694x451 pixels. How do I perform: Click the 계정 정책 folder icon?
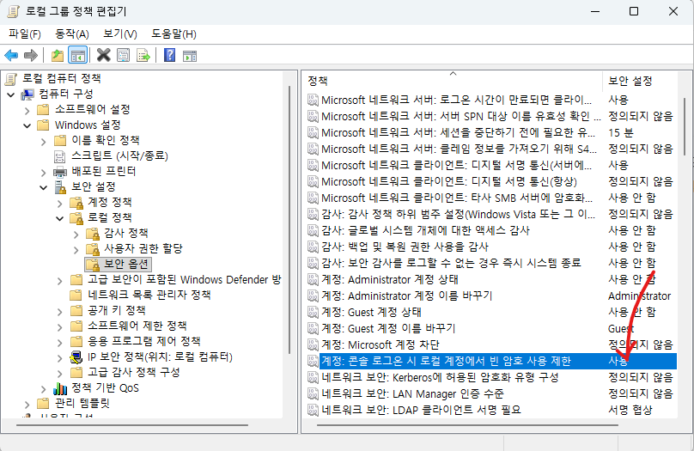(x=76, y=202)
